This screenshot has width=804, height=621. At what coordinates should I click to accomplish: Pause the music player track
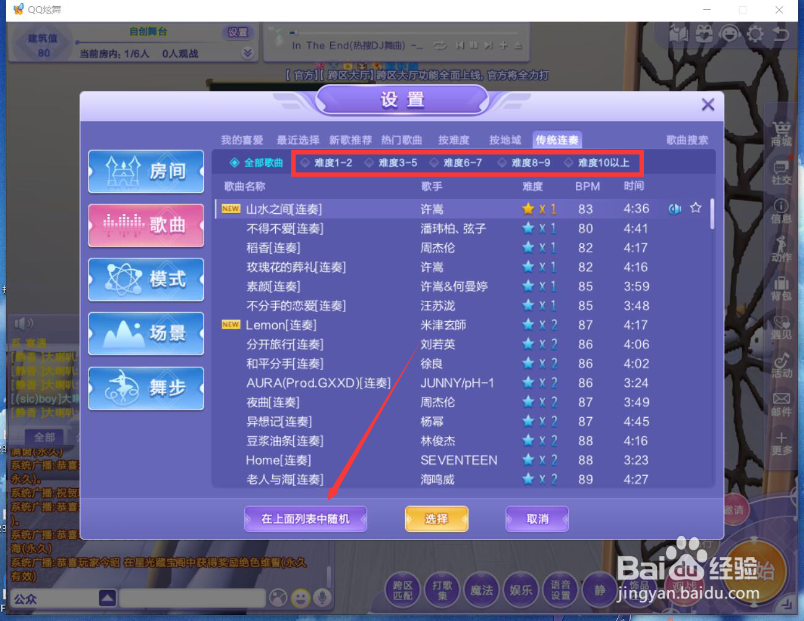click(x=473, y=46)
